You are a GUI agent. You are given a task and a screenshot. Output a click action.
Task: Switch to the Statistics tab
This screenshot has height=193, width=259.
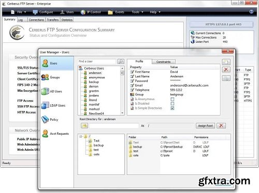pyautogui.click(x=67, y=20)
